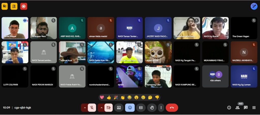This screenshot has width=260, height=115.
Task: Open the in-call chat panel
Action: (x=246, y=108)
